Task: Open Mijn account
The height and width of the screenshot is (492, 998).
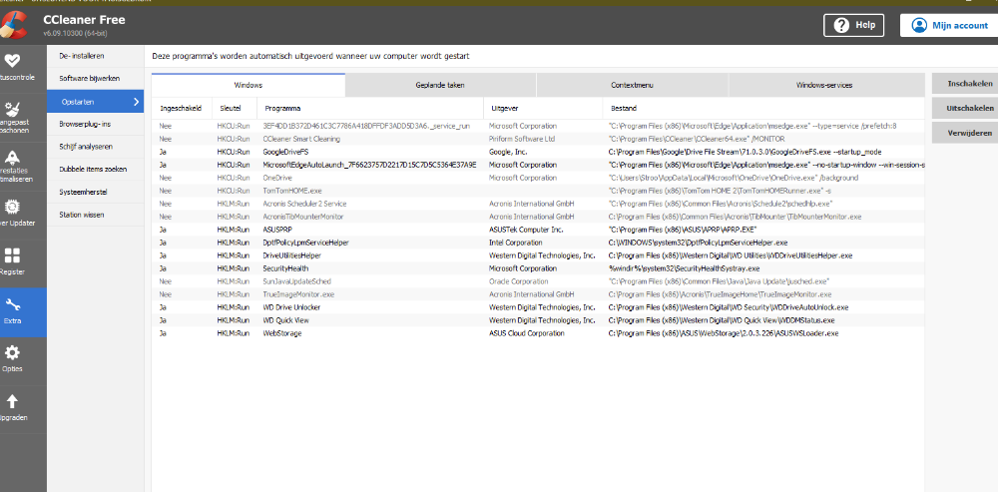Action: pos(948,25)
